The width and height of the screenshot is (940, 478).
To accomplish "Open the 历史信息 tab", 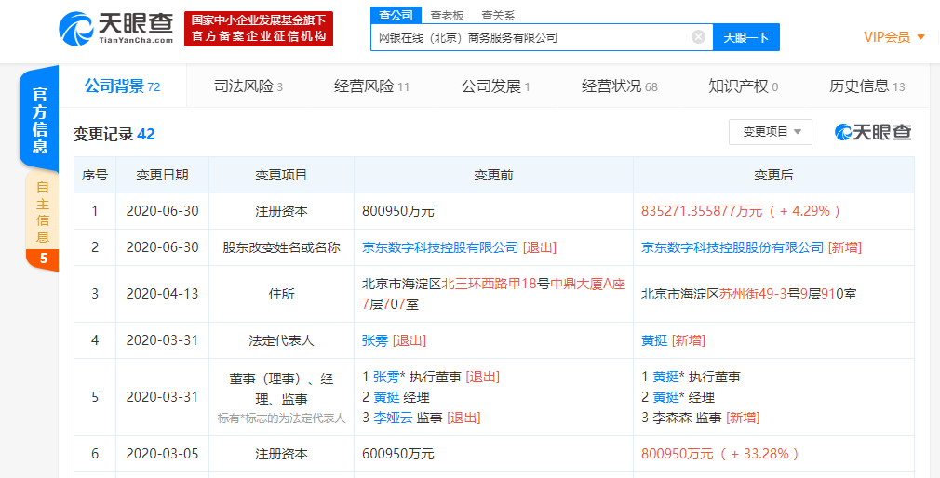I will 866,86.
